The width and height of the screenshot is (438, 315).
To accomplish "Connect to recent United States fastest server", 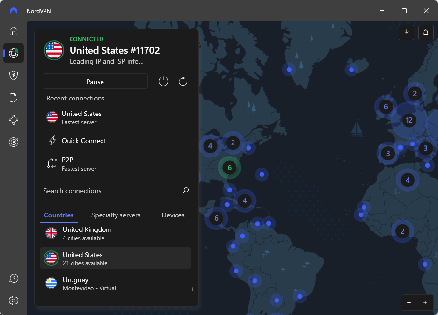I will (117, 117).
